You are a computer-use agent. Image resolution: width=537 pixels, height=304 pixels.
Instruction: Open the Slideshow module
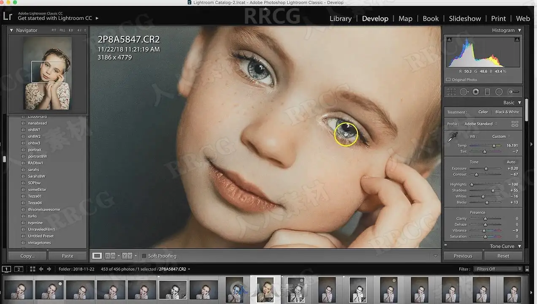tap(464, 19)
